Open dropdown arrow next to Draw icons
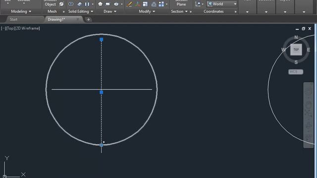 [x=122, y=4]
